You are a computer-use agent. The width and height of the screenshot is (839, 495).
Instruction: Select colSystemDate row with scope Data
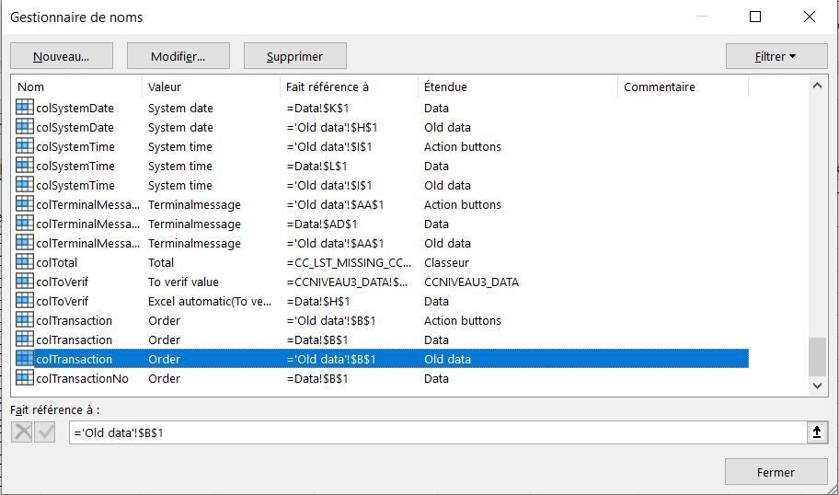coord(382,108)
